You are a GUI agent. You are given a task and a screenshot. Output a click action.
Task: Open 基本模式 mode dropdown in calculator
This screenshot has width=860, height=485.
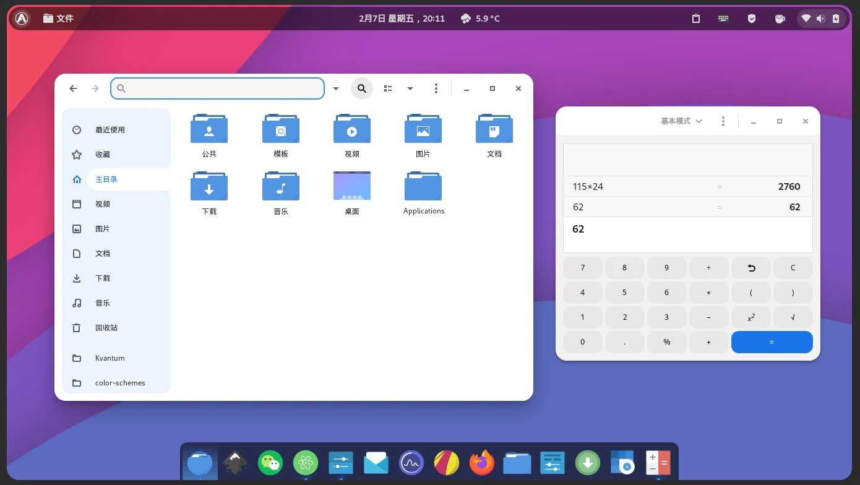tap(681, 121)
